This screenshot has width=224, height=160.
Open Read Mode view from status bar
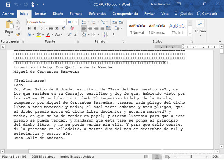tap(146, 157)
